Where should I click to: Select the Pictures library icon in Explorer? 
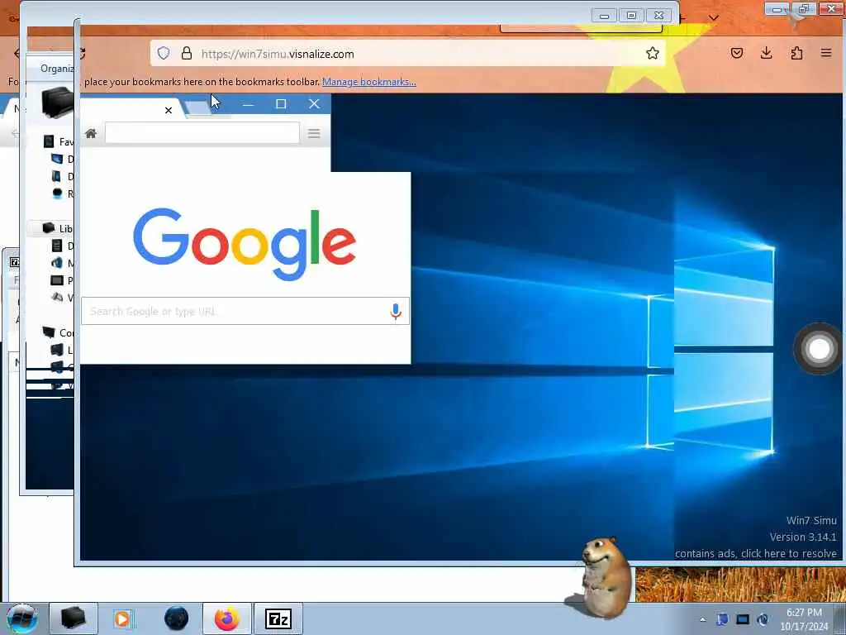[x=57, y=280]
